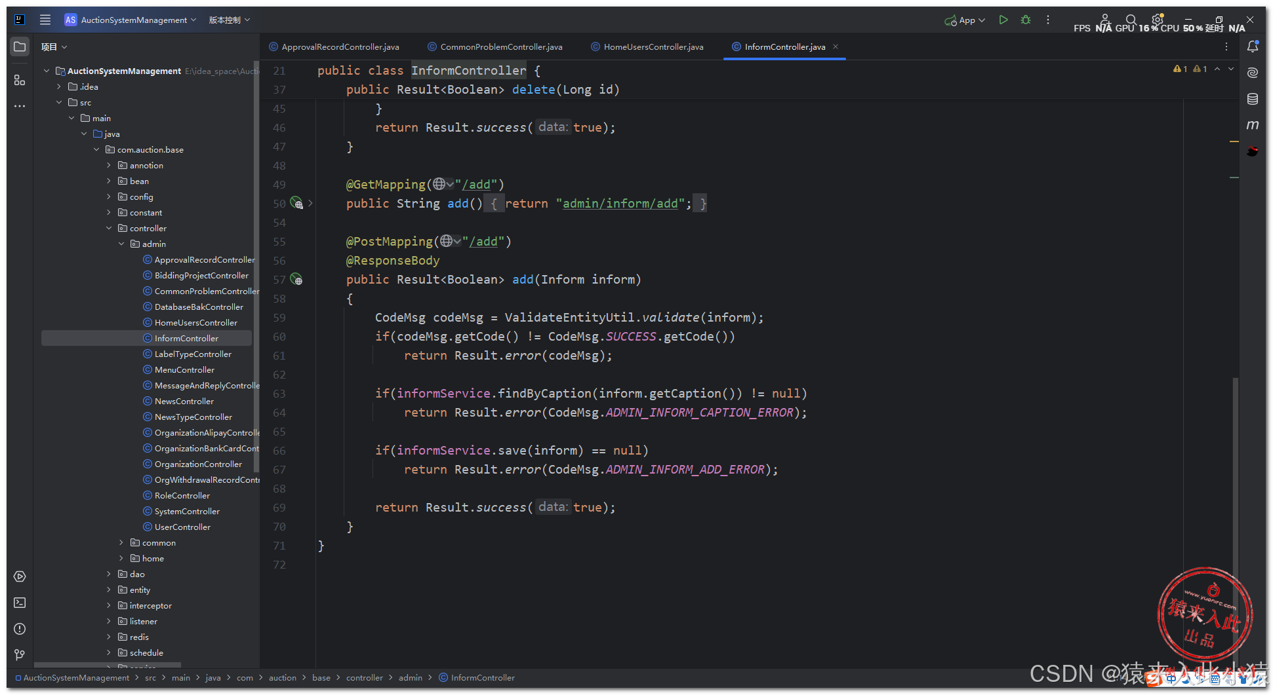
Task: Open IDE settings gear
Action: [1158, 20]
